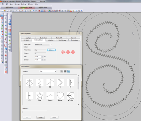Image resolution: width=141 pixels, height=121 pixels.
Task: Click the Delete button in Select Pattern
Action: point(54,117)
